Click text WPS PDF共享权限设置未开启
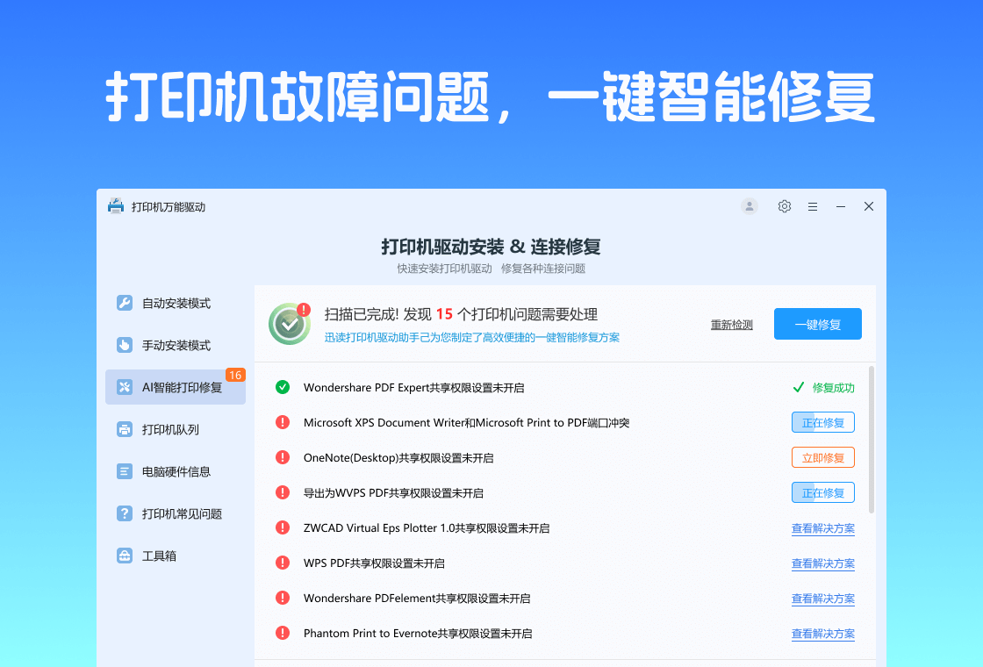The image size is (983, 667). point(374,563)
